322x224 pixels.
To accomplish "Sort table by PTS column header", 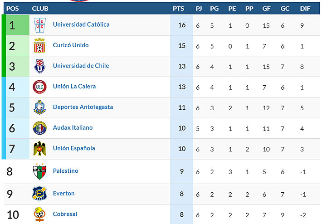I will tap(179, 9).
